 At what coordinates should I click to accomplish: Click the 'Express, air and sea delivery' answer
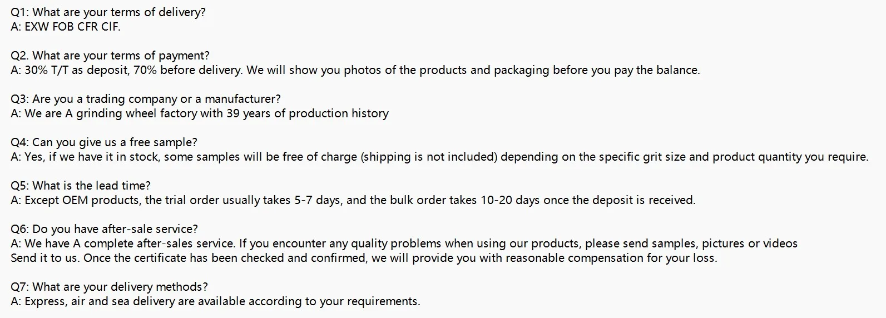pos(215,301)
